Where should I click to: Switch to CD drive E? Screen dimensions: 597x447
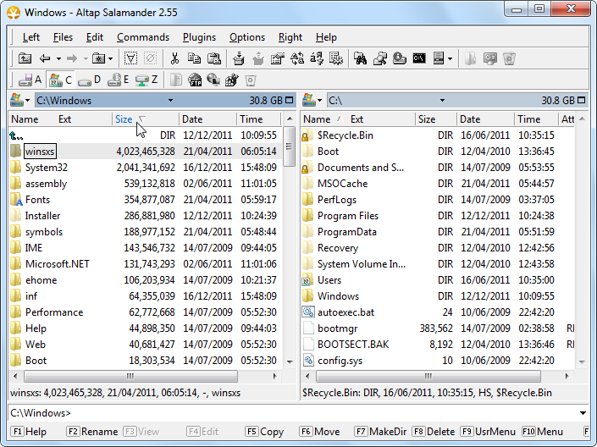click(119, 80)
